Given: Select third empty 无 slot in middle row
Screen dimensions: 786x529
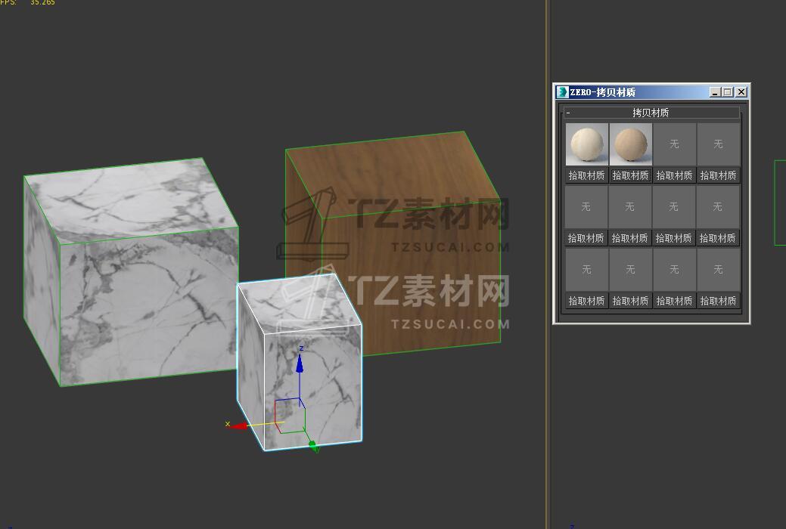Looking at the screenshot, I should click(674, 207).
